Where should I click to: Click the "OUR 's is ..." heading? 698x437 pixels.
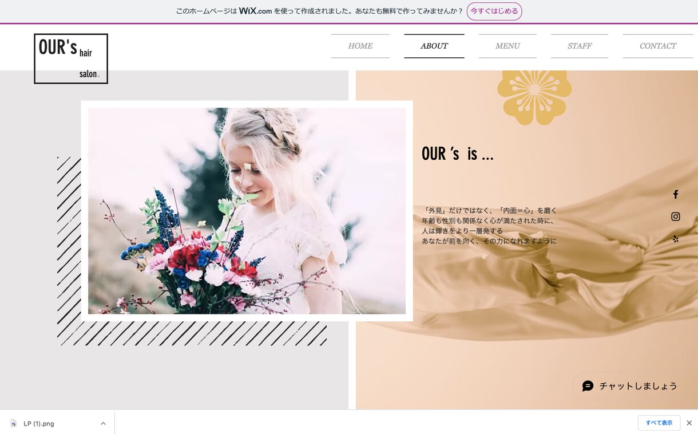458,153
